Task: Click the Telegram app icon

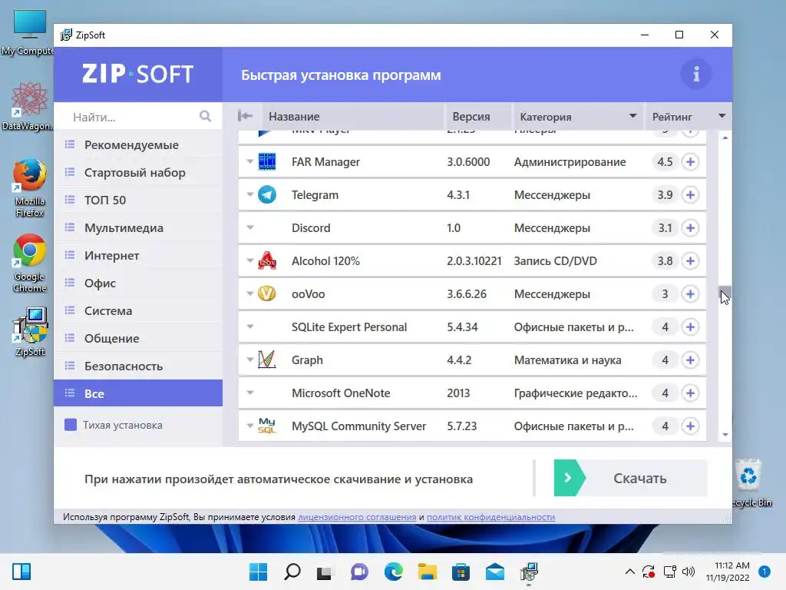Action: pyautogui.click(x=266, y=194)
